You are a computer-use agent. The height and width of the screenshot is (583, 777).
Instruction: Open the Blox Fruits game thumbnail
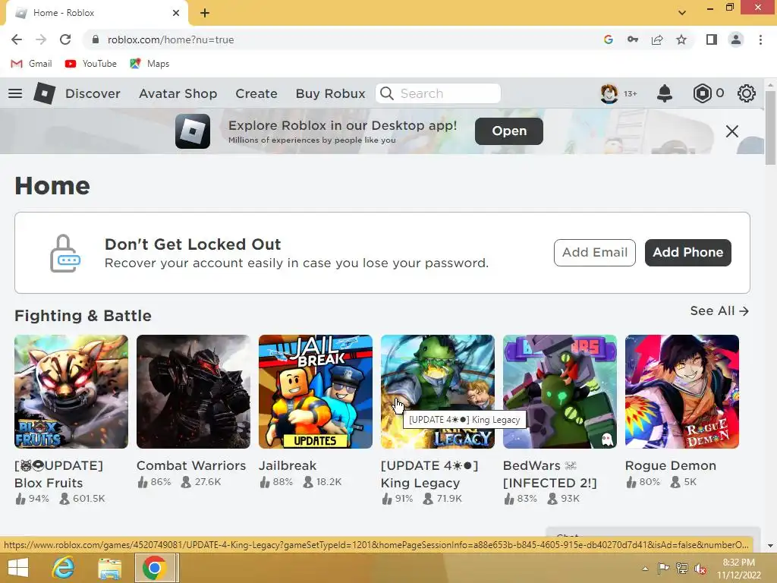(71, 392)
